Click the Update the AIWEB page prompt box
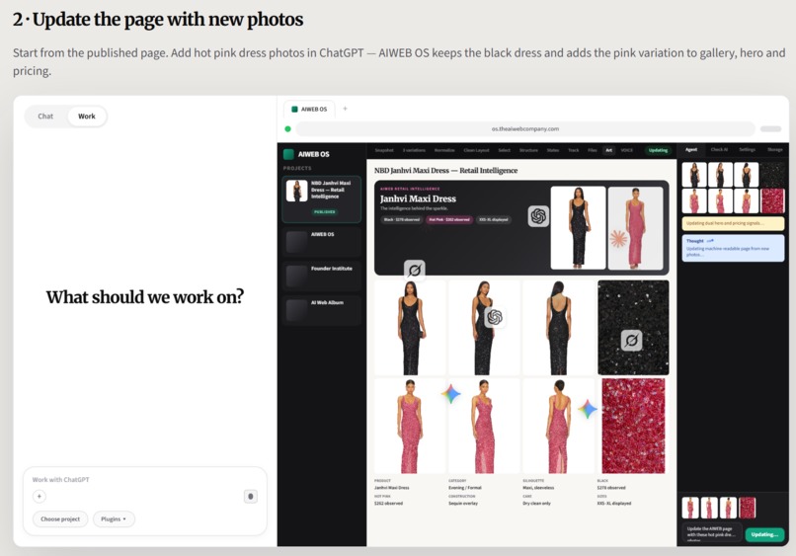This screenshot has width=796, height=556. point(711,533)
